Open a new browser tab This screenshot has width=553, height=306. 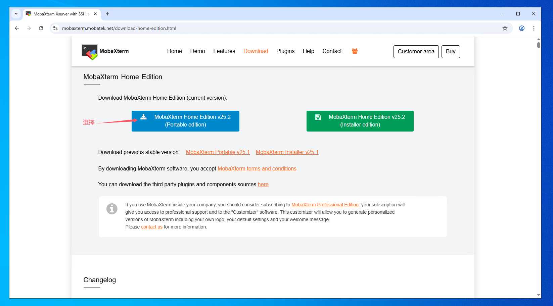(107, 14)
